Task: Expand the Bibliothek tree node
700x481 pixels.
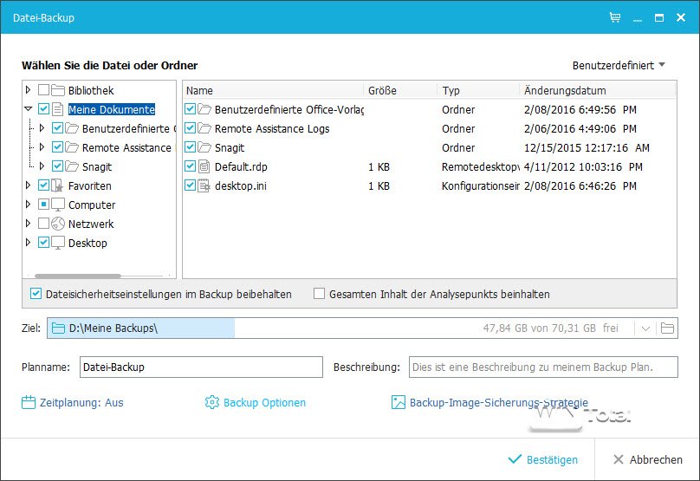Action: click(28, 90)
